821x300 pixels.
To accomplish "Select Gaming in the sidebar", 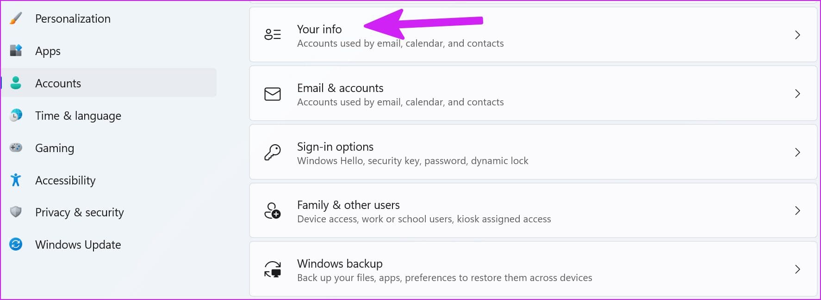I will pyautogui.click(x=109, y=147).
